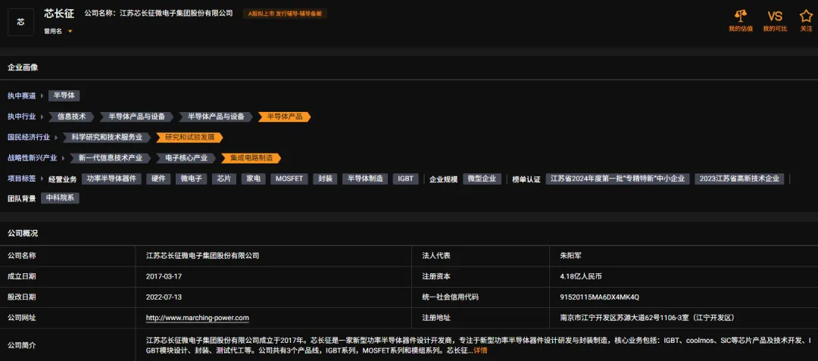This screenshot has height=361, width=818.
Task: Click 2023江苏省高新技术企业 tag
Action: tap(739, 179)
